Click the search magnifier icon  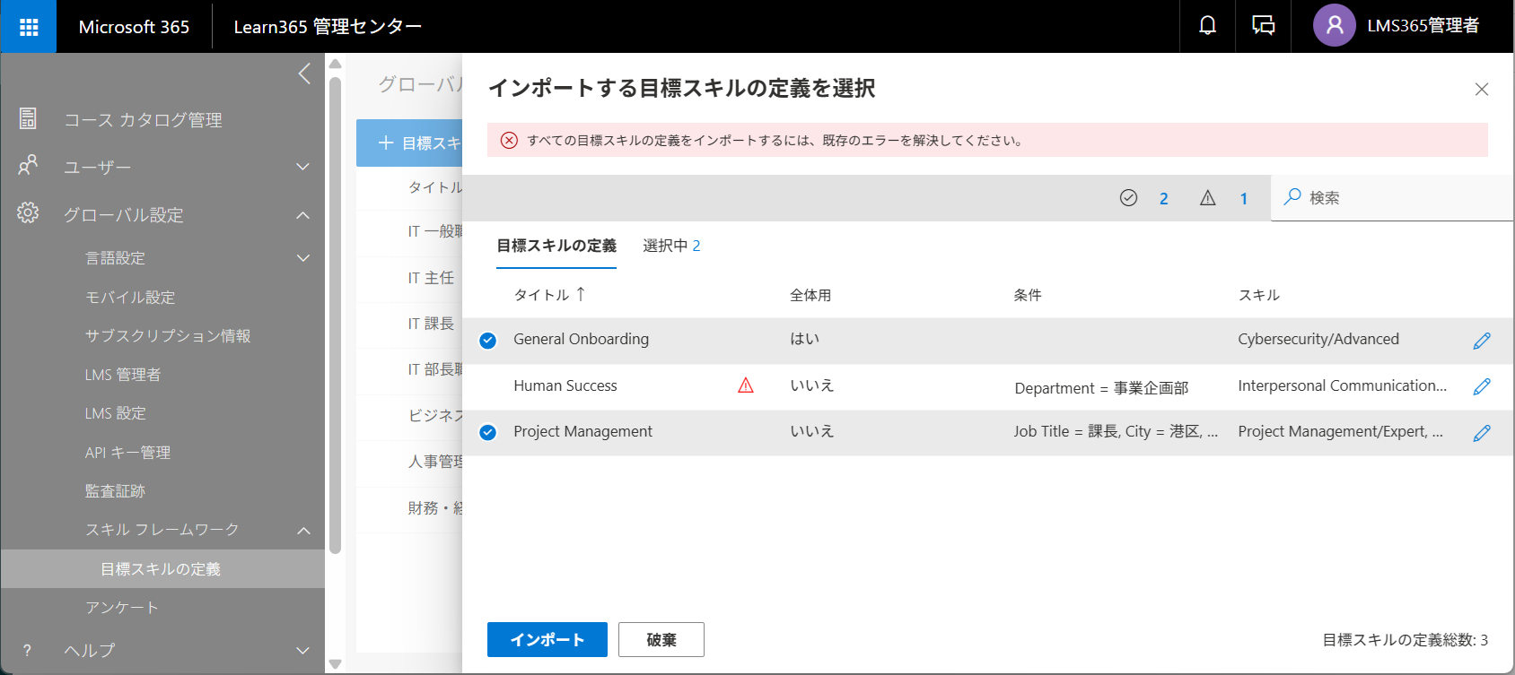coord(1292,197)
